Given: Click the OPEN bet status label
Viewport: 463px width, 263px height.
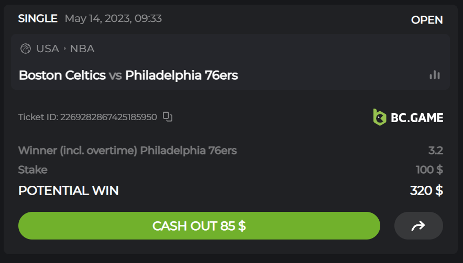Looking at the screenshot, I should (427, 20).
